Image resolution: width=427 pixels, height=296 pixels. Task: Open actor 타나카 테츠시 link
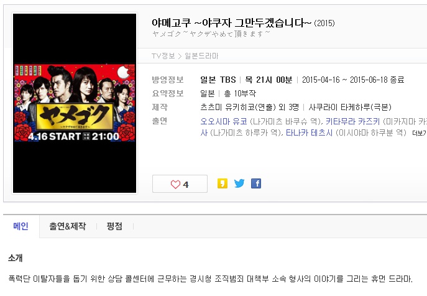point(309,132)
